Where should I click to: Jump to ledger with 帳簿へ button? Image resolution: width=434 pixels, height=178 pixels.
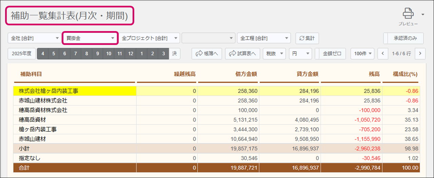pos(206,53)
